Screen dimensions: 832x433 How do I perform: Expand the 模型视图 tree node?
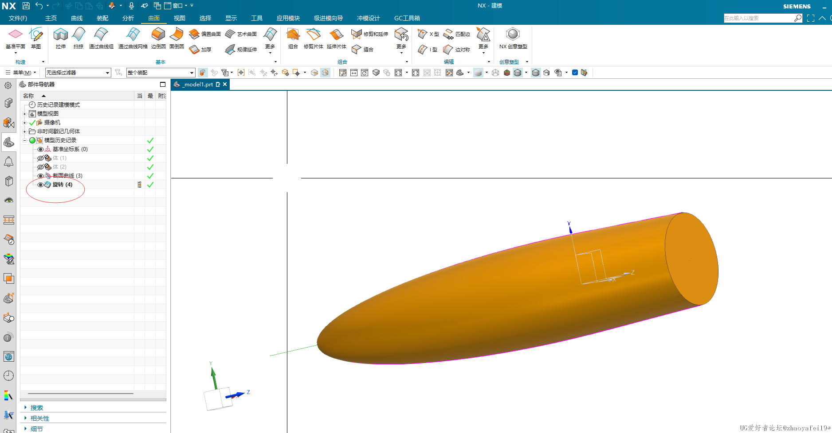[25, 114]
